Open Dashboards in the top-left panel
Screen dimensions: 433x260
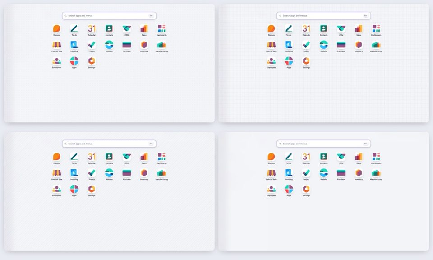click(161, 29)
